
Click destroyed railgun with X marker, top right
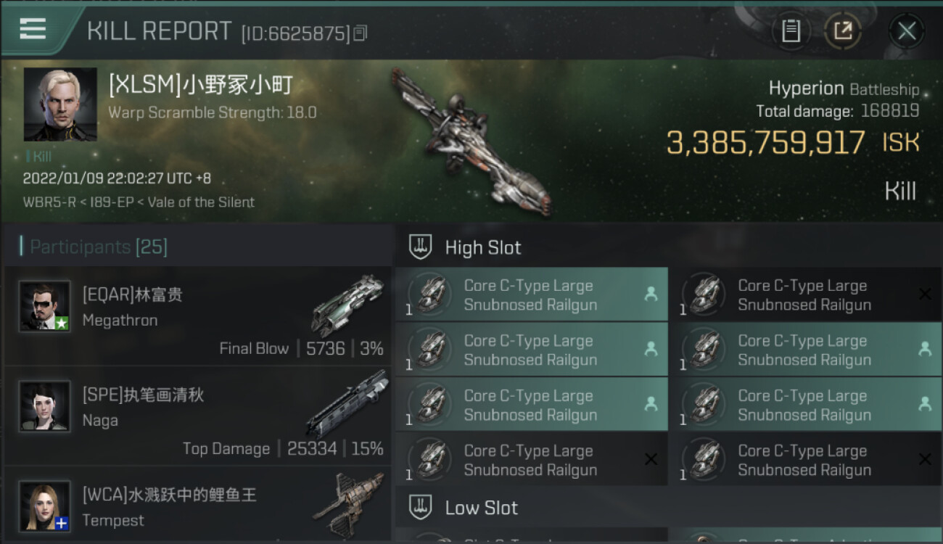pyautogui.click(x=805, y=294)
